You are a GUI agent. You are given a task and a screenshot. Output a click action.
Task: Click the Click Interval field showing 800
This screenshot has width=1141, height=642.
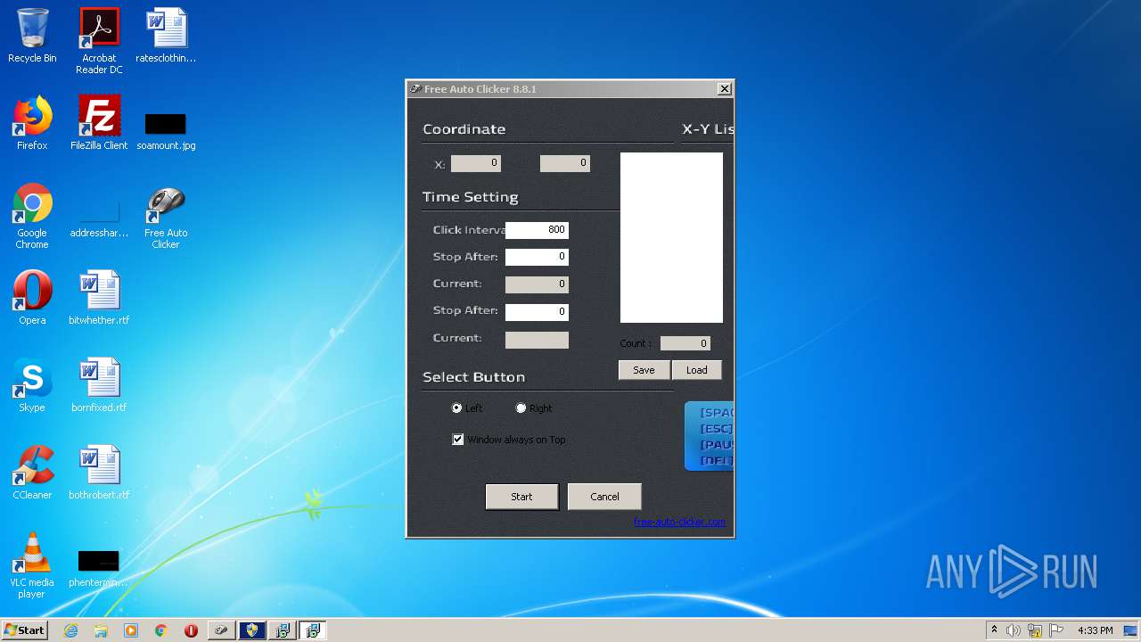[537, 230]
